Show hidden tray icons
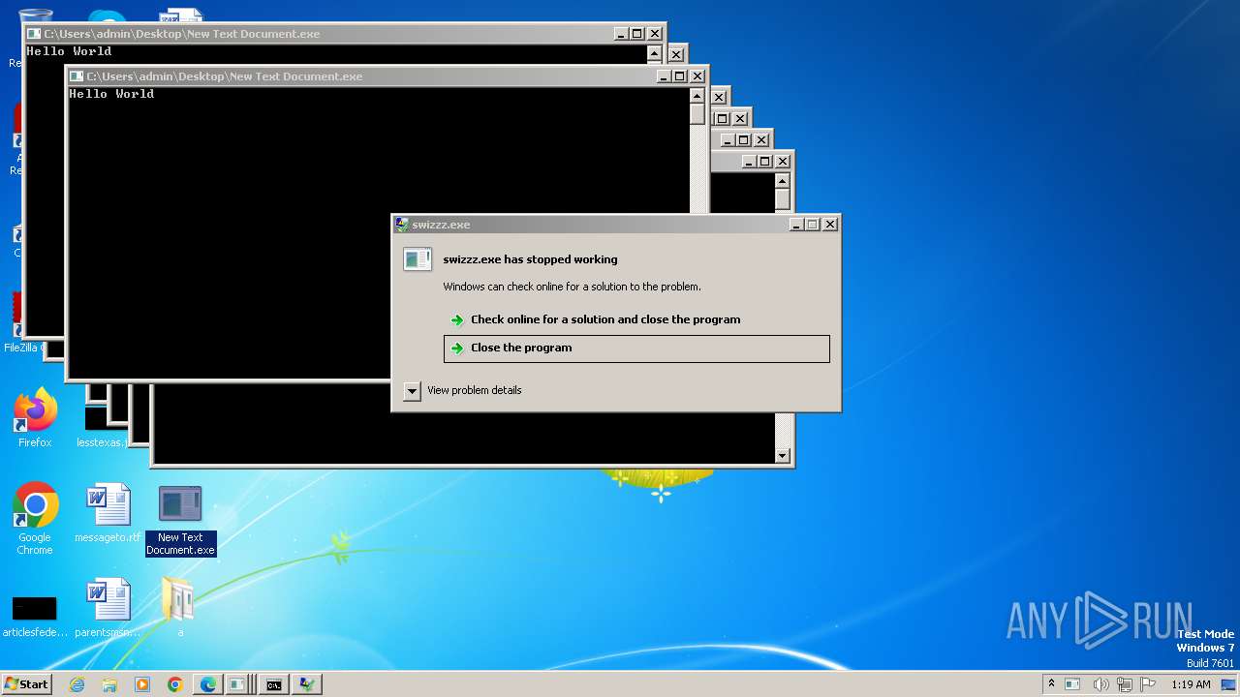 click(1051, 684)
